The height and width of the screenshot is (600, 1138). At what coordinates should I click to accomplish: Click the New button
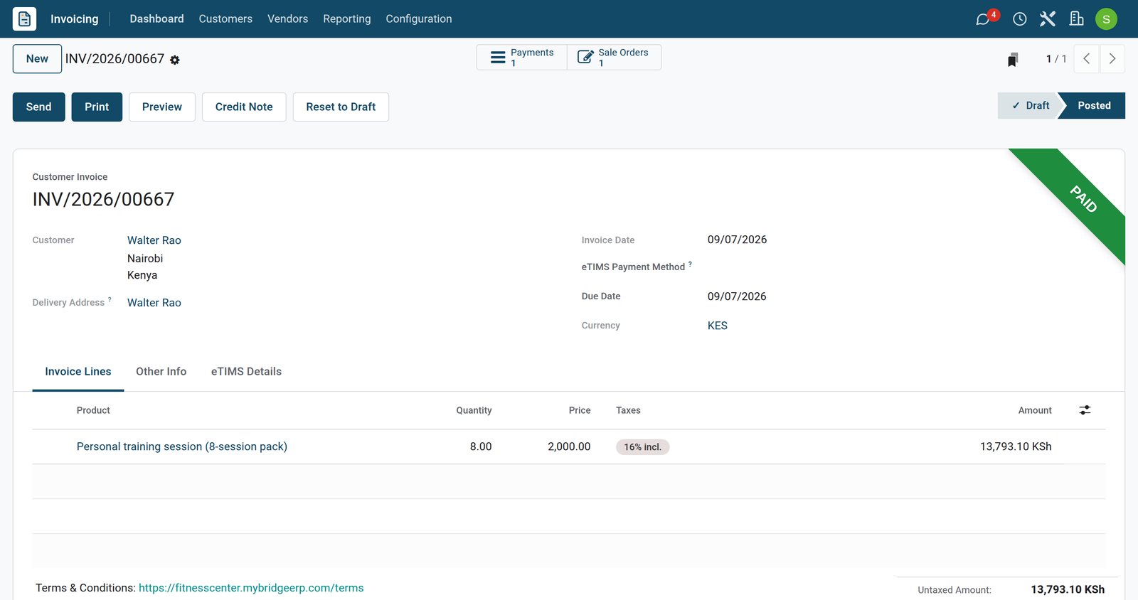point(37,59)
